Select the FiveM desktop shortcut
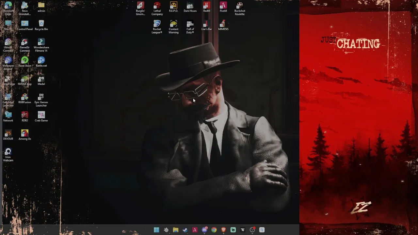418x235 pixels. (x=223, y=7)
